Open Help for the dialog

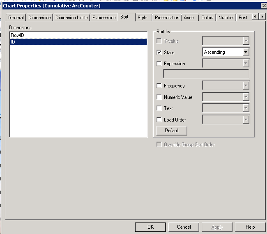(250, 227)
